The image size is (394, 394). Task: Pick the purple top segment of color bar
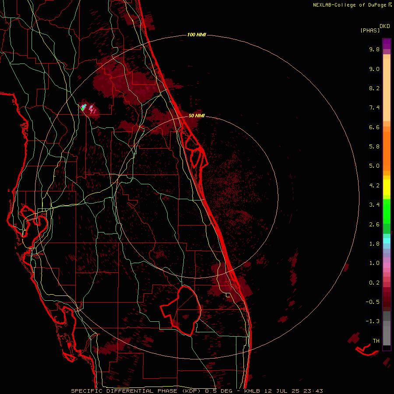pyautogui.click(x=387, y=44)
